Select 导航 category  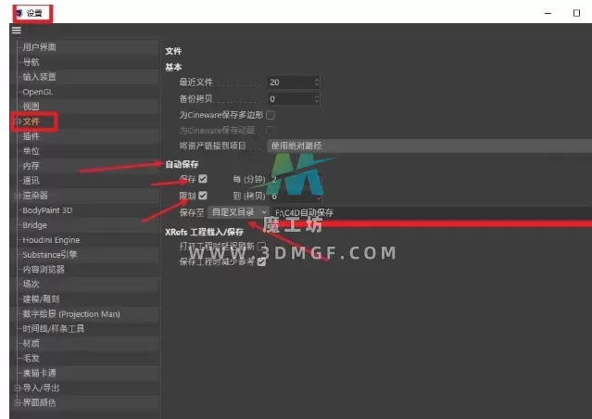click(x=31, y=62)
